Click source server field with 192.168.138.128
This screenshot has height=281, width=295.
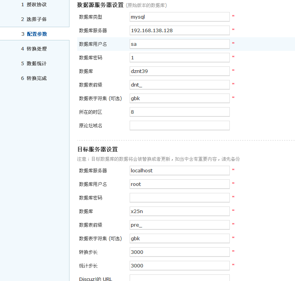(x=179, y=31)
